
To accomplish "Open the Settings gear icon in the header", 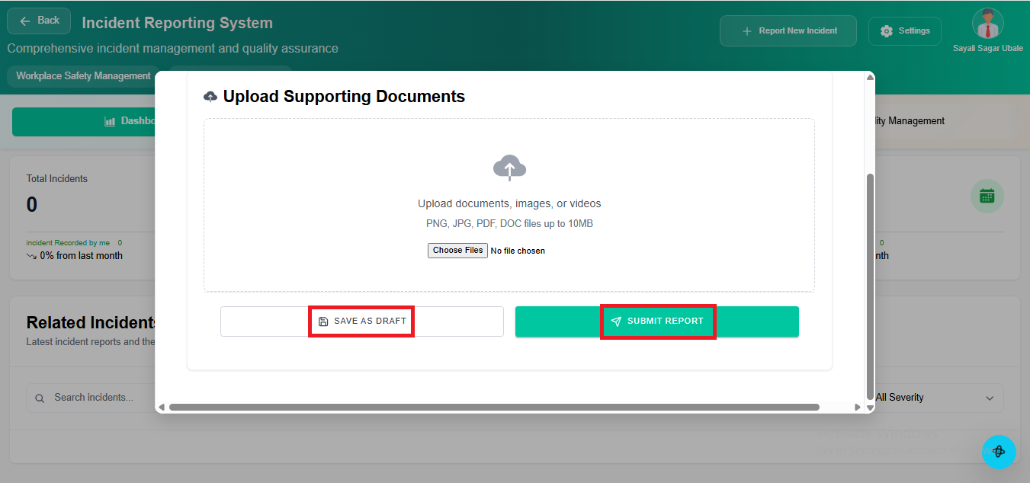I will click(x=886, y=30).
